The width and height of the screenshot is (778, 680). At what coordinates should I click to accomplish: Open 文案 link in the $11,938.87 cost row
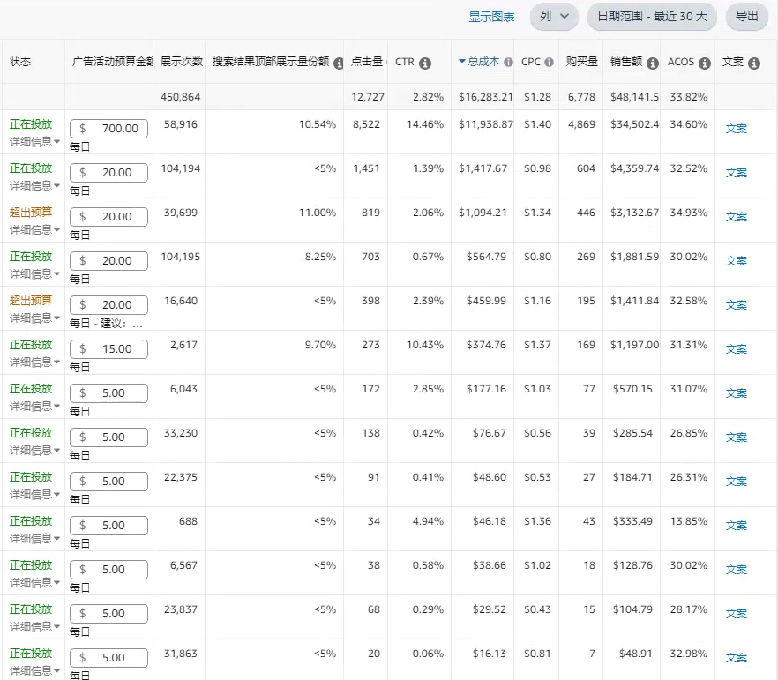click(736, 129)
